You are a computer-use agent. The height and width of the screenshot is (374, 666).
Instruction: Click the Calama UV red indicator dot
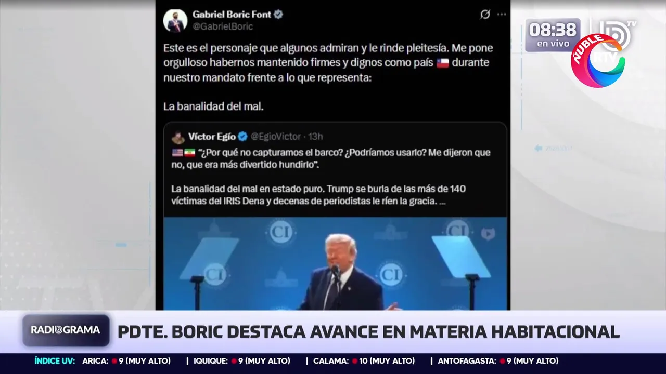pos(354,361)
